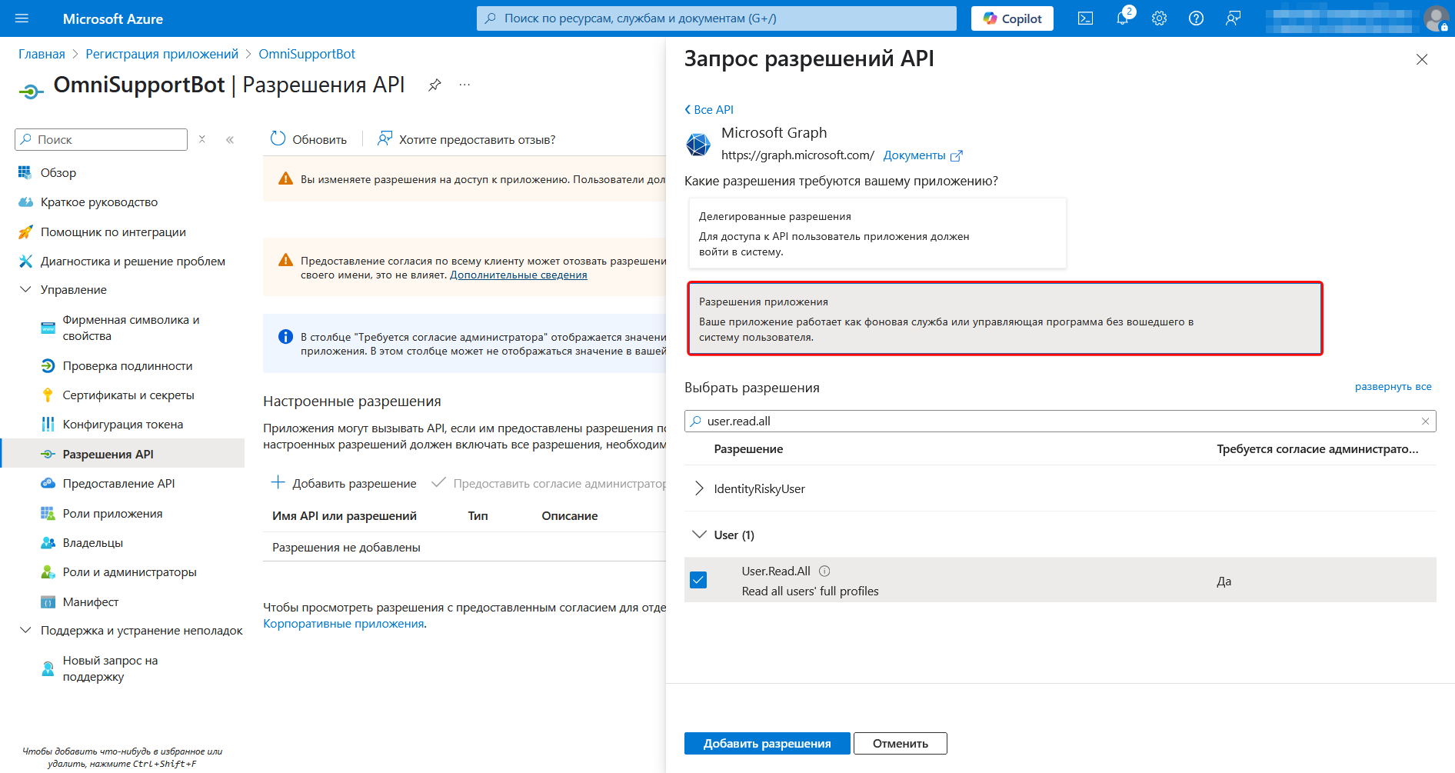Open portal settings gear
The height and width of the screenshot is (773, 1455).
tap(1159, 18)
